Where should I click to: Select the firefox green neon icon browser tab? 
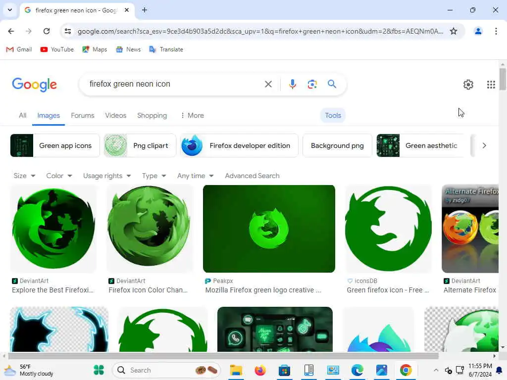click(x=76, y=10)
